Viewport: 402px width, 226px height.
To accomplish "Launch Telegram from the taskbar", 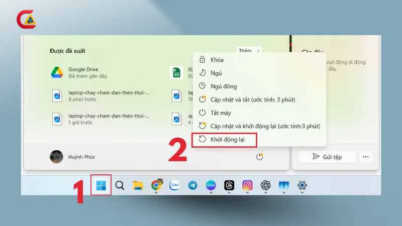I will (192, 185).
